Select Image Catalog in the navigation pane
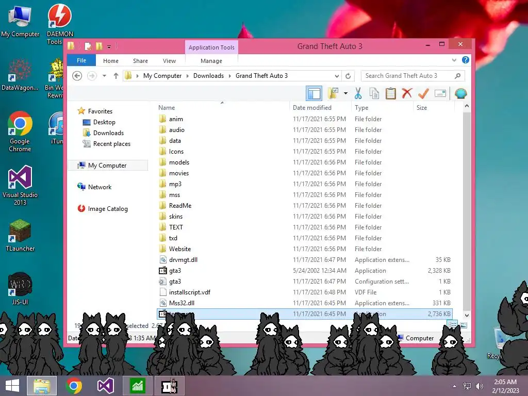Viewport: 528px width, 396px height. pos(103,209)
